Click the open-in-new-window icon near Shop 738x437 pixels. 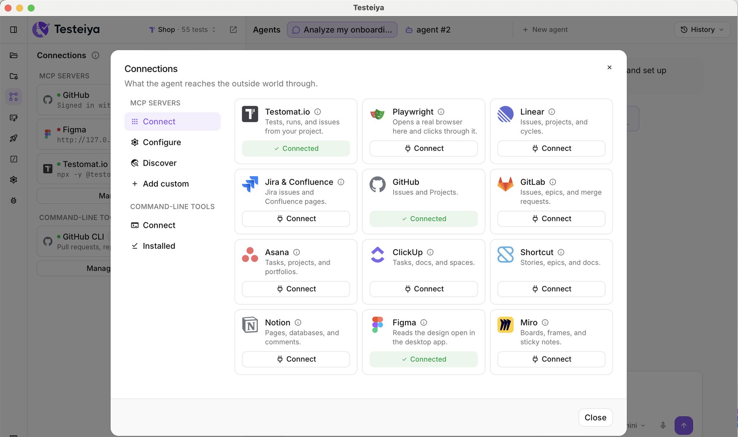point(233,30)
